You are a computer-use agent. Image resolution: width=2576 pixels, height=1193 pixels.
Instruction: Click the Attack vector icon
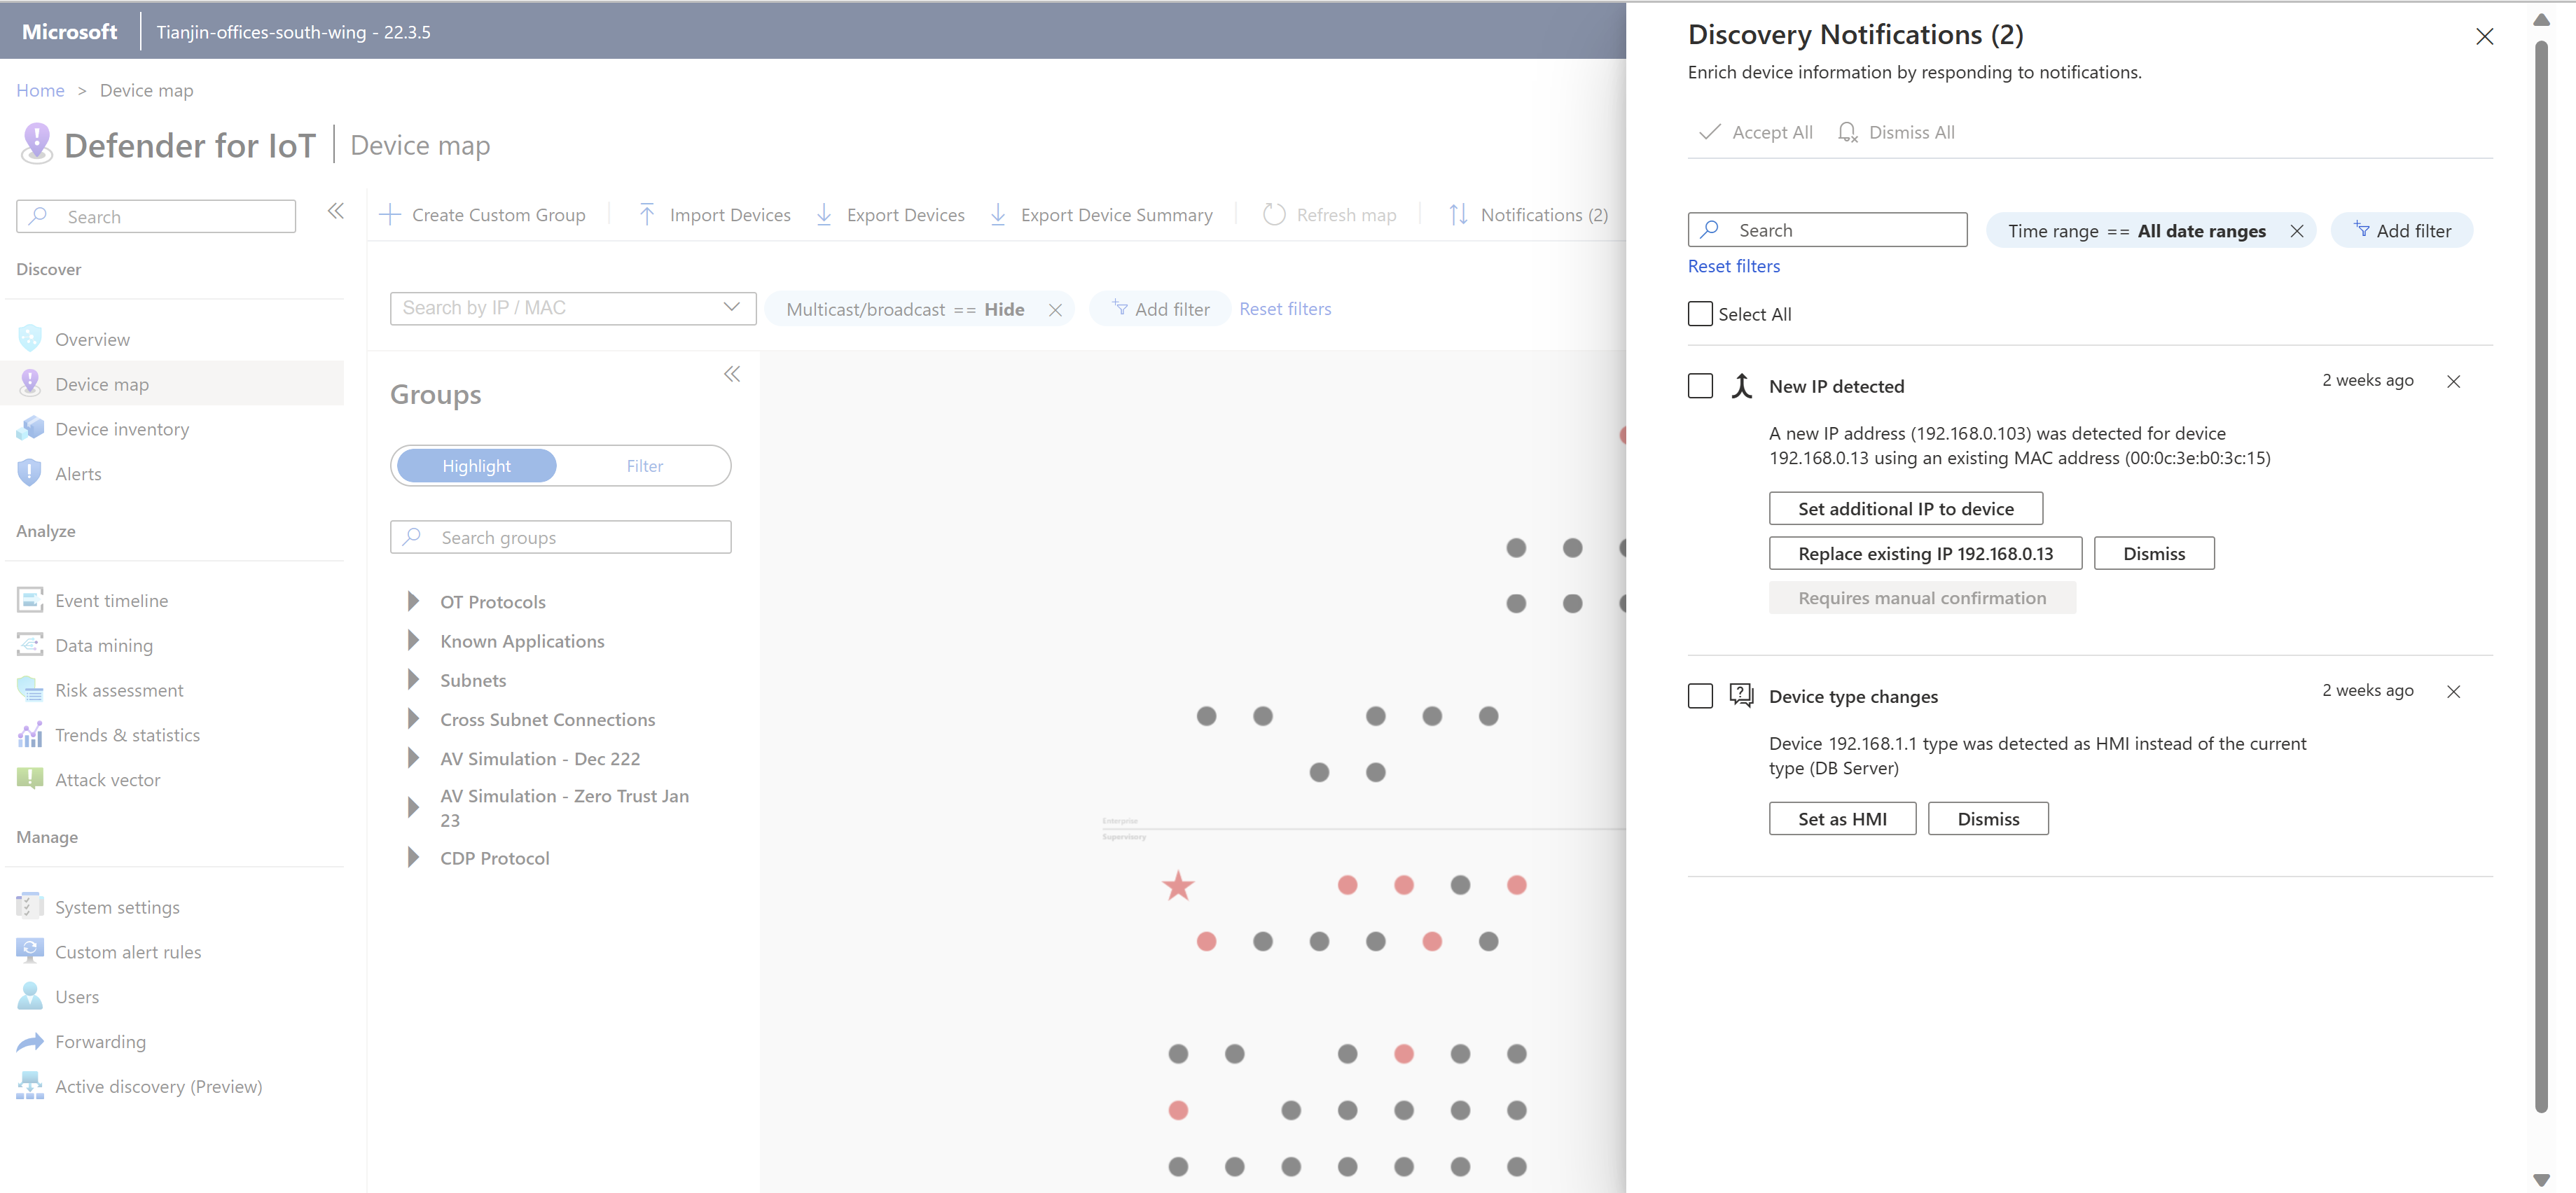30,779
